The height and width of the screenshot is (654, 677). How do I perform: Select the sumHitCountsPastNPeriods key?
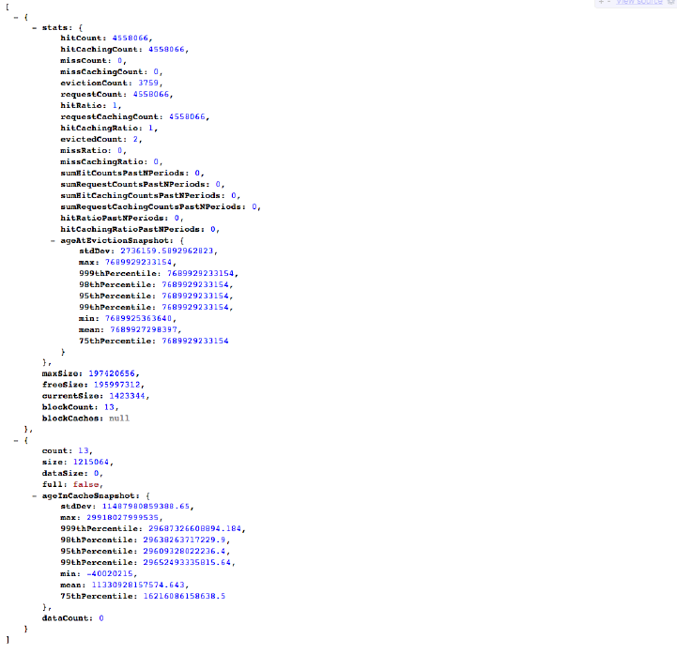pos(123,173)
